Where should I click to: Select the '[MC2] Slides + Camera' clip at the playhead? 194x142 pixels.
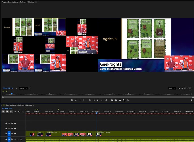pos(145,133)
